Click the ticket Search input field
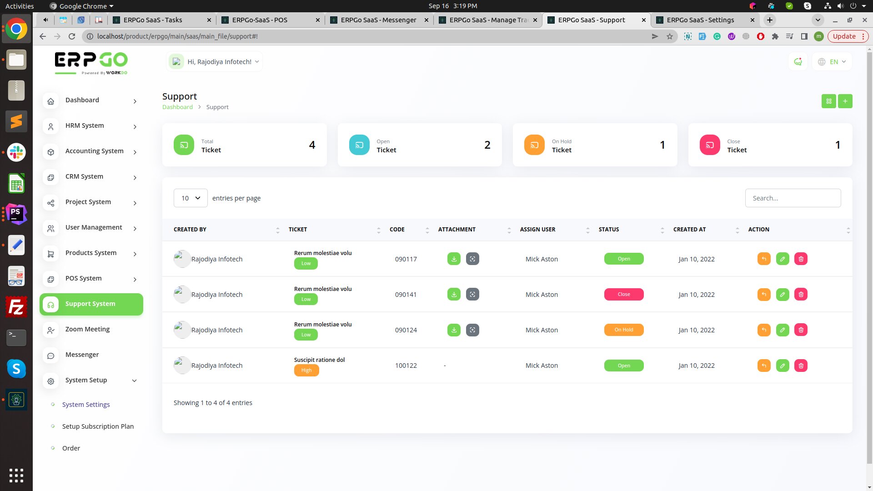Image resolution: width=873 pixels, height=491 pixels. [x=793, y=198]
